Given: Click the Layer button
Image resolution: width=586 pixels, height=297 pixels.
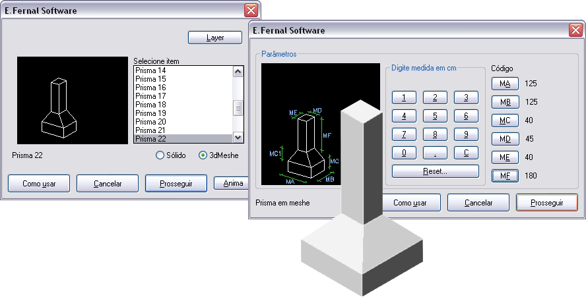Looking at the screenshot, I should pyautogui.click(x=215, y=38).
